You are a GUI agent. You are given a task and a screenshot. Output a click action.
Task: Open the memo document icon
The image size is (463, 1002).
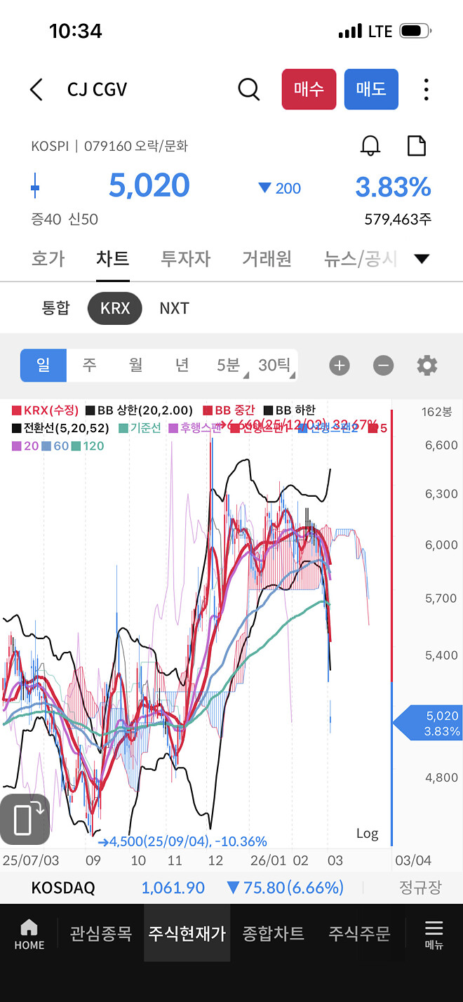[417, 145]
